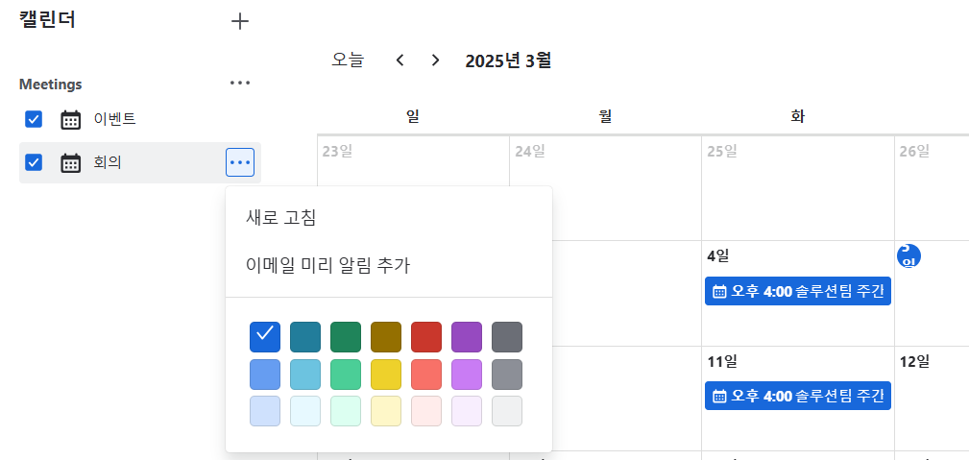Open the Meetings group options ellipsis

pos(240,83)
